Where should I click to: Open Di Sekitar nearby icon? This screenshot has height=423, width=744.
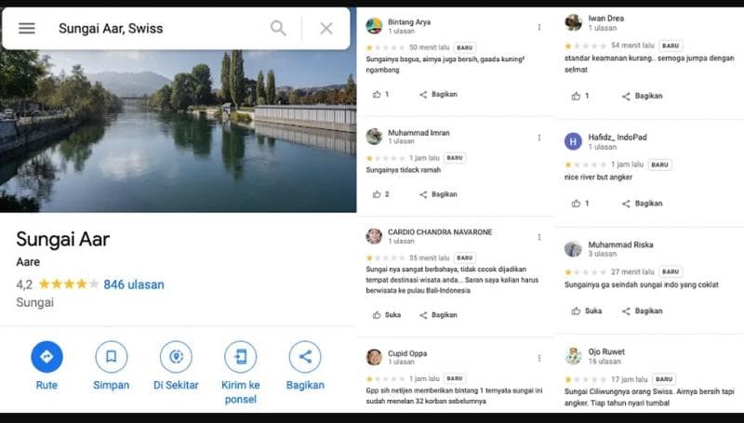[x=176, y=356]
